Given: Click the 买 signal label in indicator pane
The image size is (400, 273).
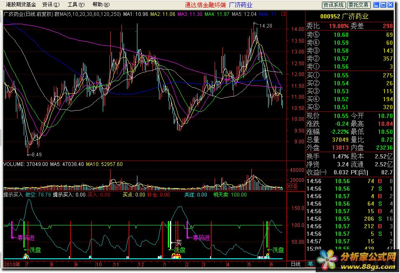Looking at the screenshot, I should tap(179, 242).
